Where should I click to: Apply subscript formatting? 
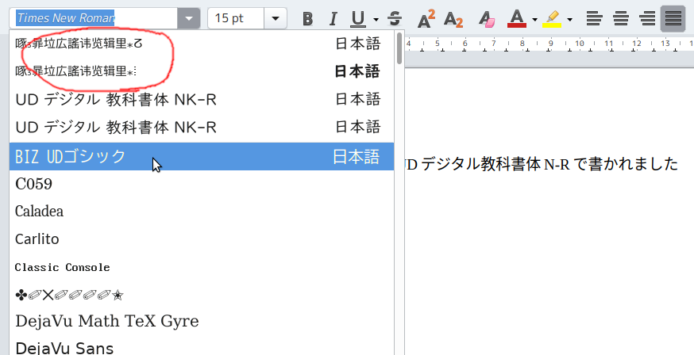pos(453,18)
